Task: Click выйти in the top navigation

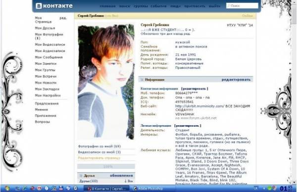Action: pos(215,6)
